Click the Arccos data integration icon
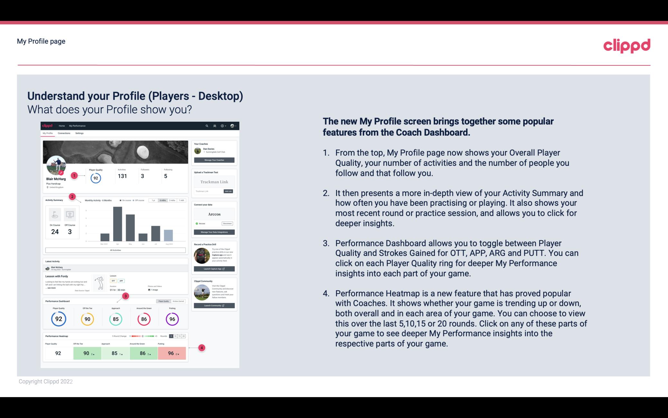This screenshot has height=418, width=668. point(196,223)
